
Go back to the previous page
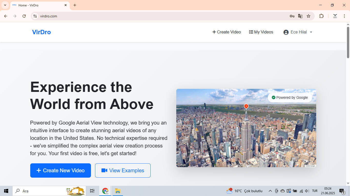[6, 16]
